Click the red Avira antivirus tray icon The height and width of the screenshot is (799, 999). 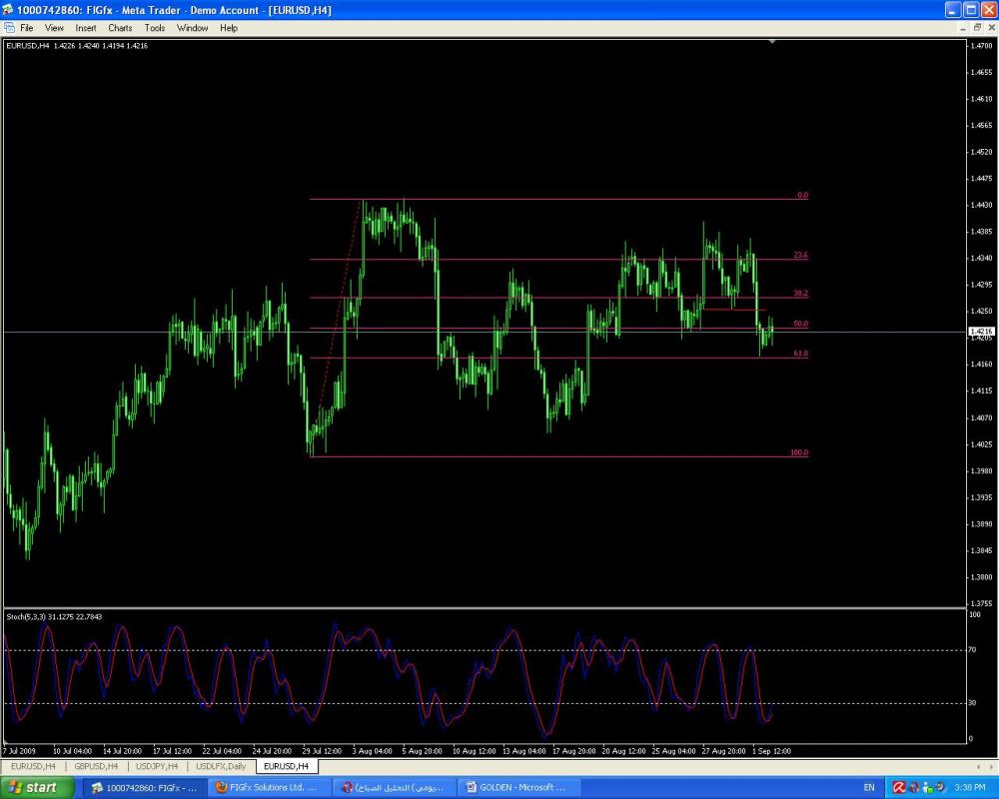coord(899,788)
